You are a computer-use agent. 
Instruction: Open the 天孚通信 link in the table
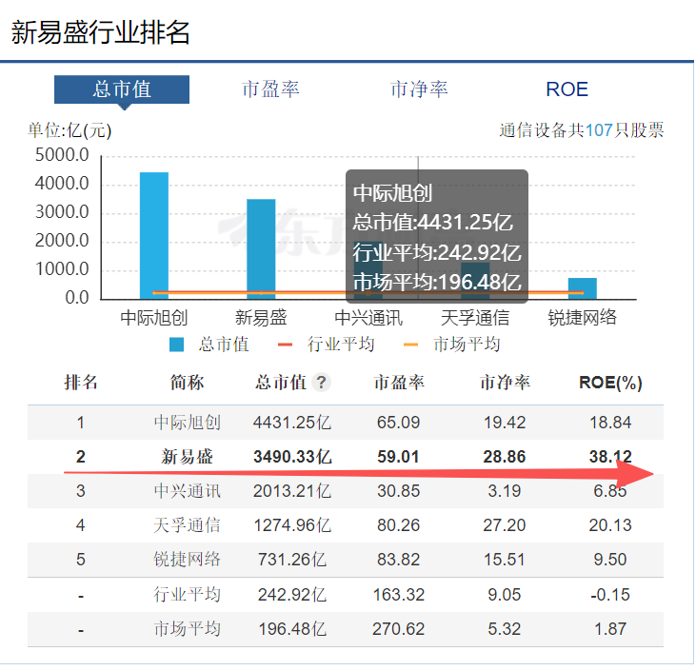(187, 525)
